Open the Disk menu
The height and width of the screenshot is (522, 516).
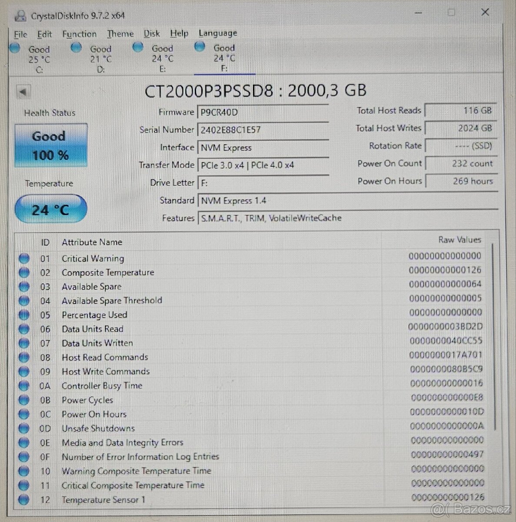[x=151, y=33]
